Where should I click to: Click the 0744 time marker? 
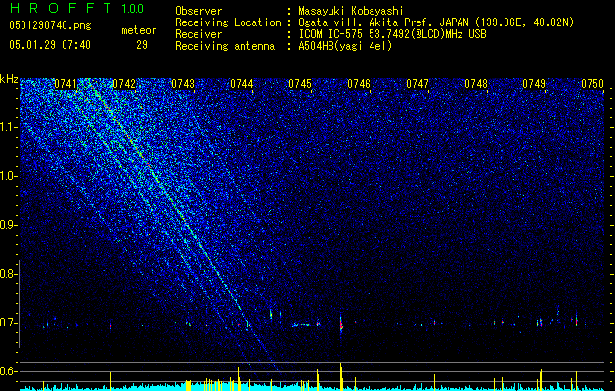click(242, 84)
